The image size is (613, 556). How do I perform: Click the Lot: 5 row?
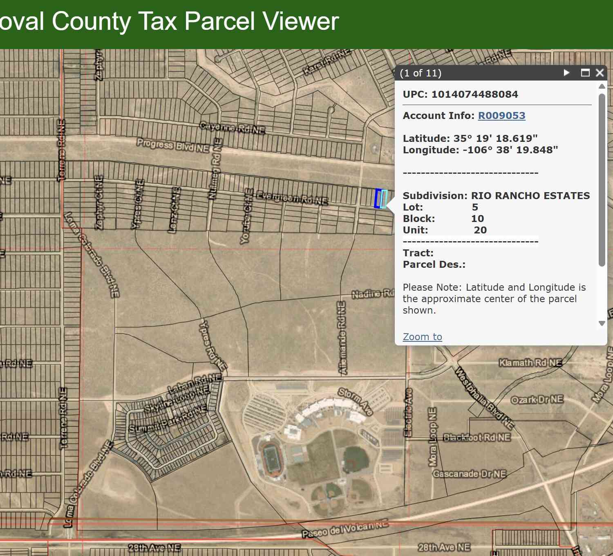(x=441, y=207)
